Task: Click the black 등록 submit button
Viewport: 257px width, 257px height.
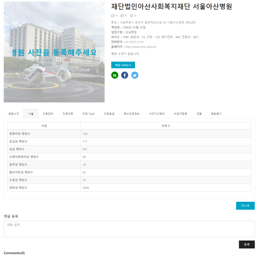Action: (247, 245)
